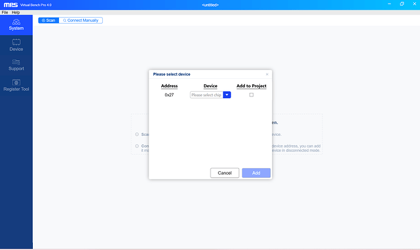Open the Help menu

pyautogui.click(x=16, y=12)
